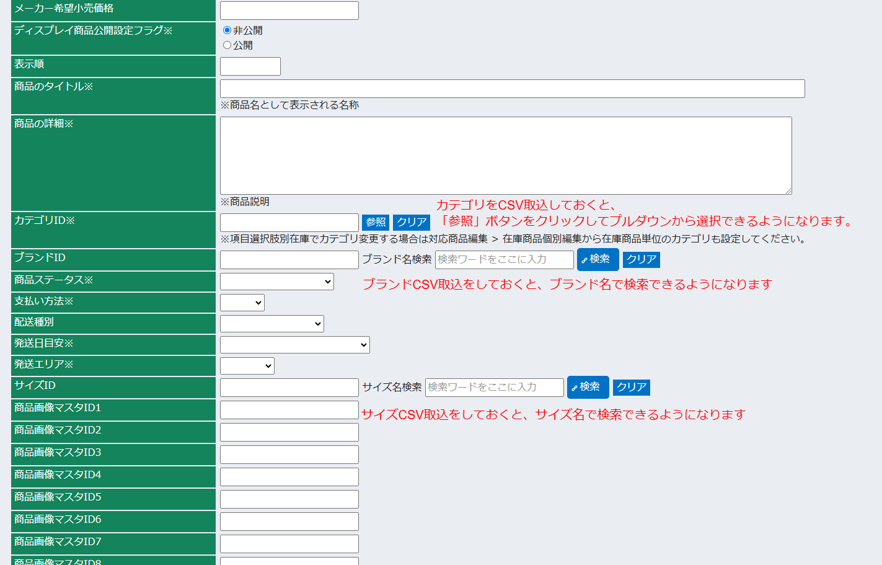Click クリア button next to 参照
Viewport: 882px width, 565px height.
tap(412, 223)
